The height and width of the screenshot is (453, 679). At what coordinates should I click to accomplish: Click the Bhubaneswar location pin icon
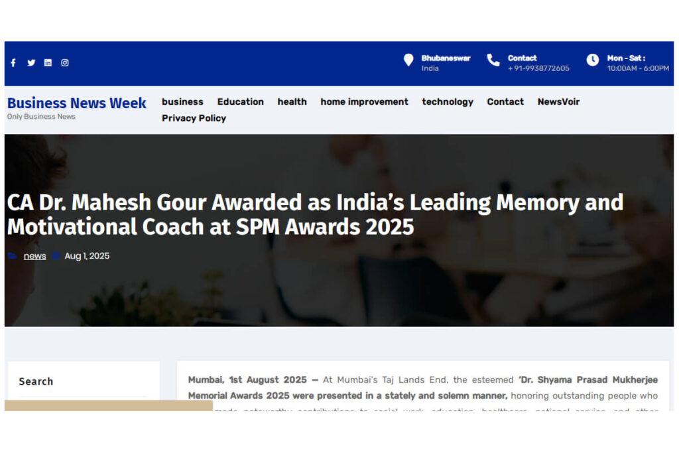pos(408,60)
